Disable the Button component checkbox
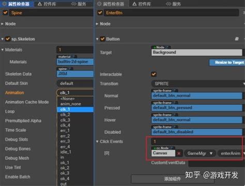The width and height of the screenshot is (245, 186). tap(102, 39)
